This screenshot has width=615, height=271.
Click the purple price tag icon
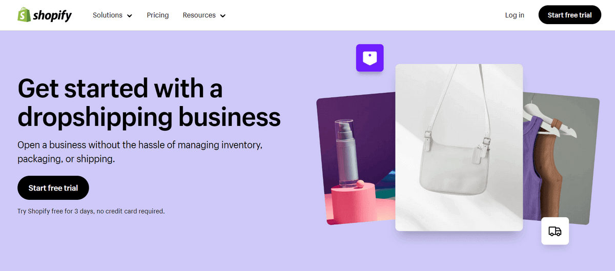pos(370,58)
